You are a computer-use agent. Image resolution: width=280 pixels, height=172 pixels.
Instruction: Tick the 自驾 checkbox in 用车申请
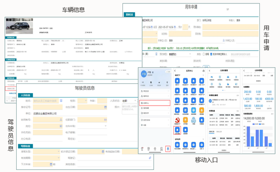click(203, 54)
